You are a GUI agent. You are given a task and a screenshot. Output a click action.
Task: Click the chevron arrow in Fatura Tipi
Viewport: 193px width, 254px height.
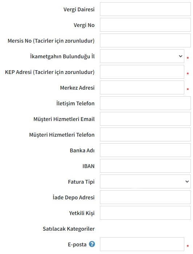click(x=187, y=181)
